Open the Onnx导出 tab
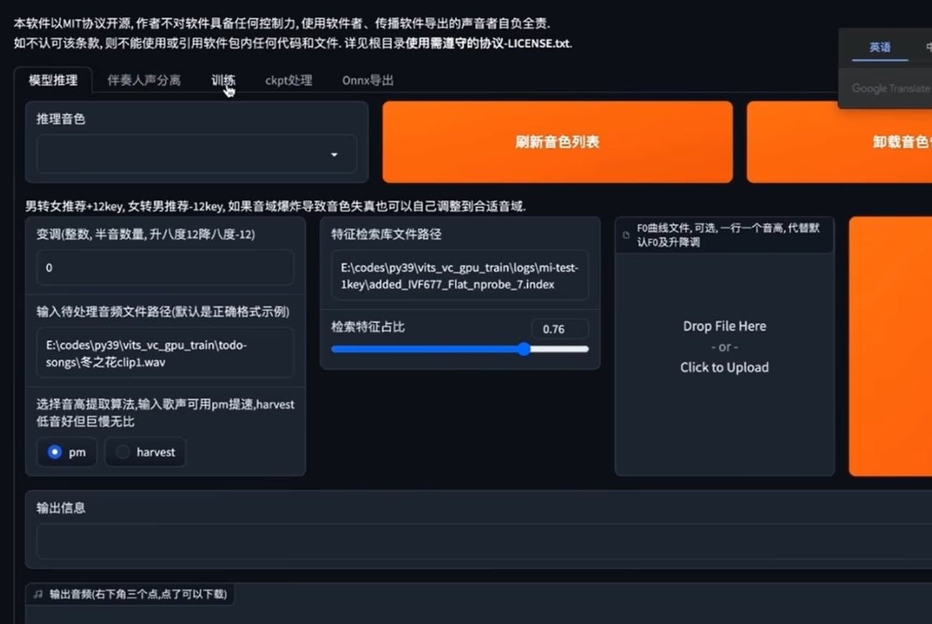 click(367, 80)
